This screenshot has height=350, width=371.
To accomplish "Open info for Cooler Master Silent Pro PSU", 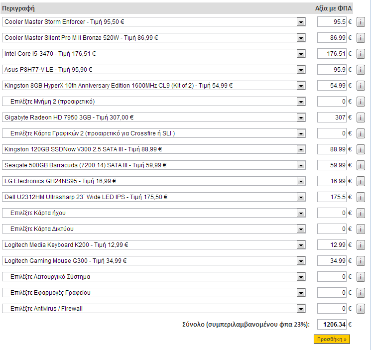I will tap(361, 38).
